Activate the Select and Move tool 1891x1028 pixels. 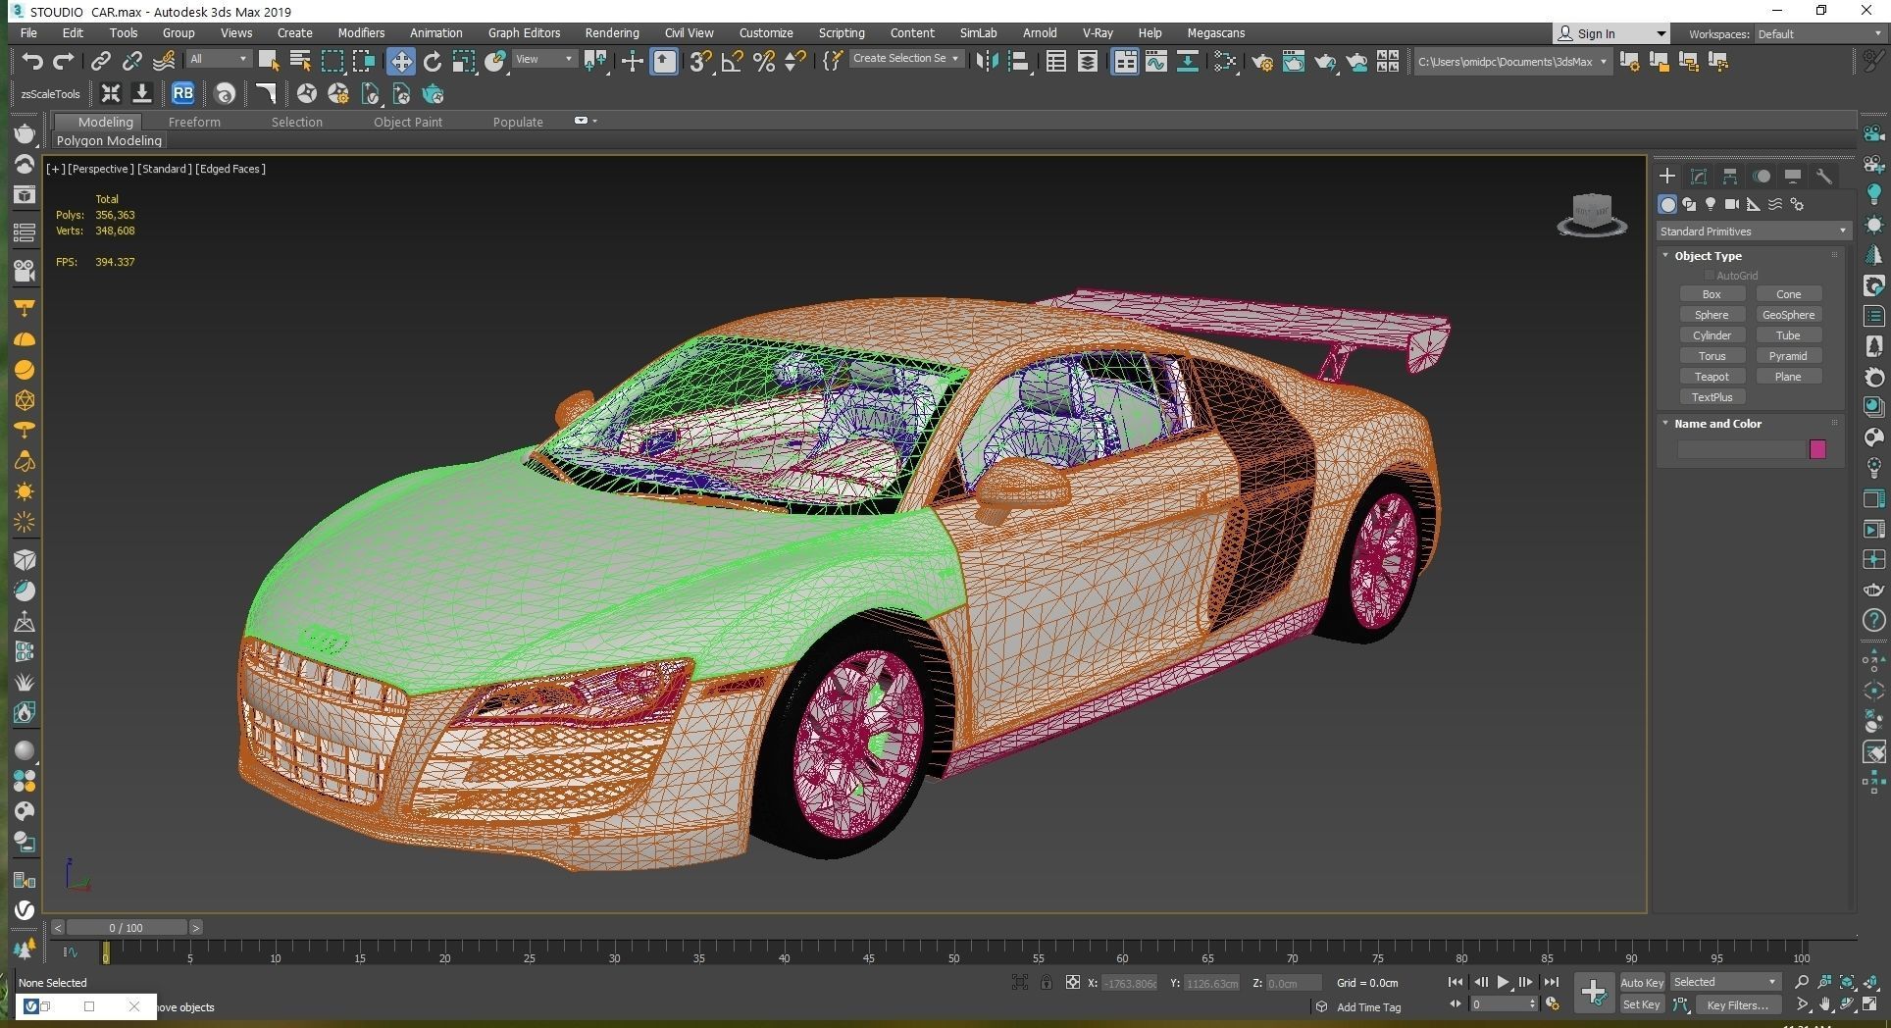click(x=401, y=61)
